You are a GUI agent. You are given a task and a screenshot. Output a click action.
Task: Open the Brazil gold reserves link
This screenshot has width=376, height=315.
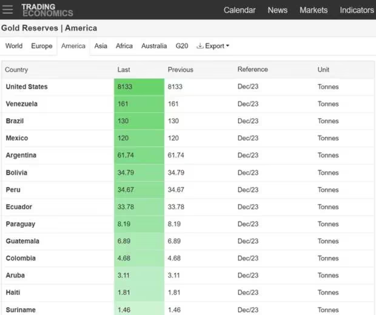coord(15,121)
